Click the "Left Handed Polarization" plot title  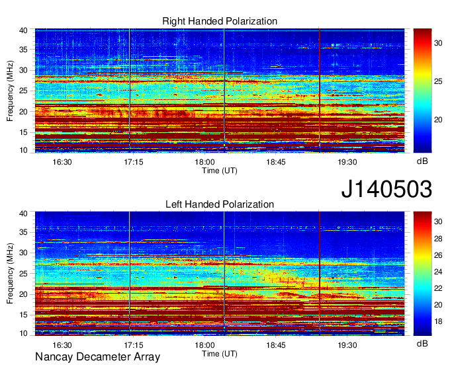[x=220, y=204]
